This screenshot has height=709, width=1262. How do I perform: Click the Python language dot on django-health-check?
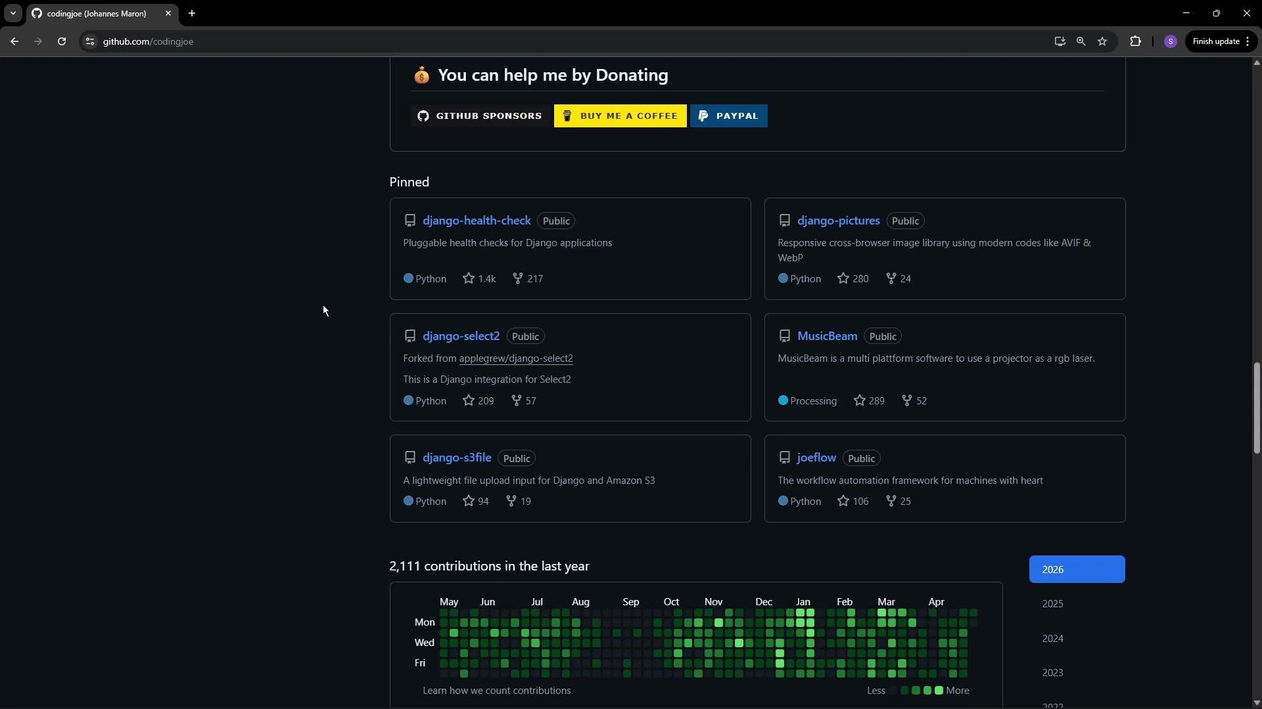(x=408, y=278)
